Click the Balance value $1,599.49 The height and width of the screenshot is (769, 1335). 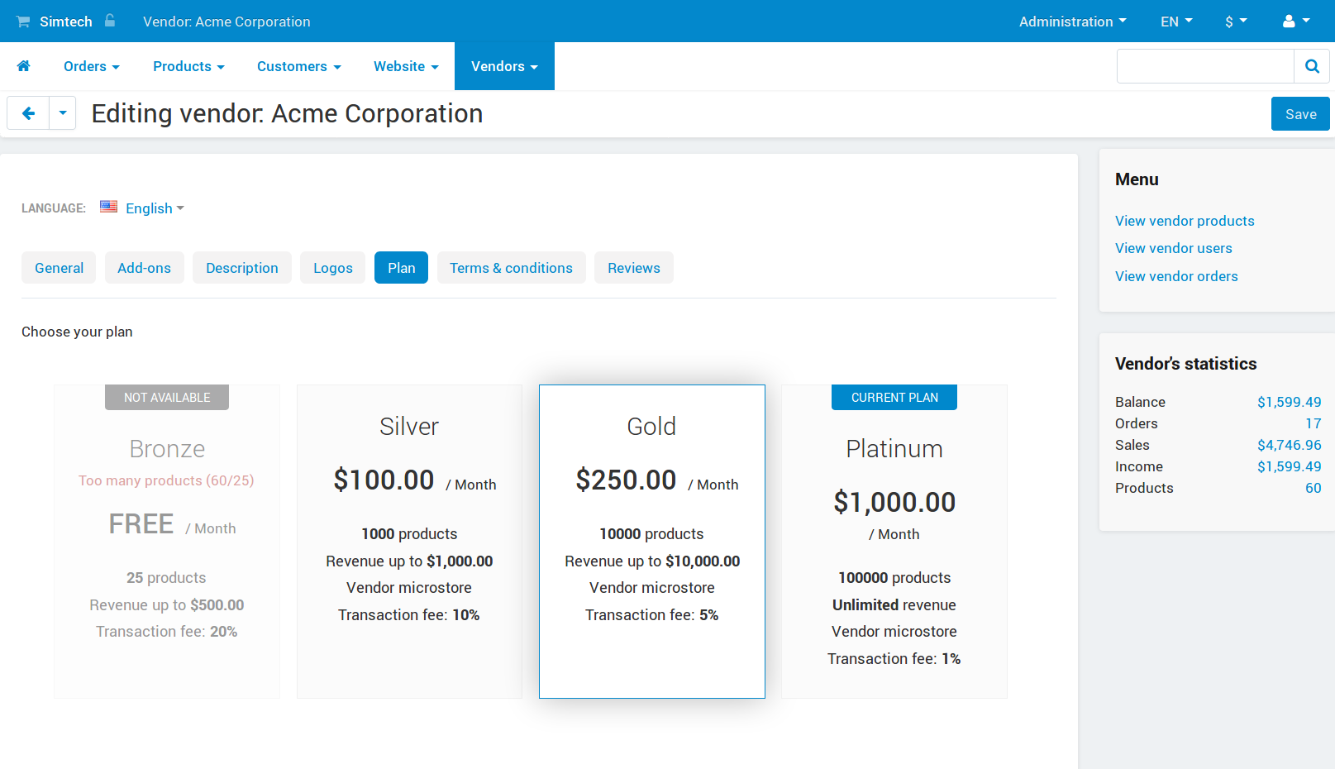coord(1289,402)
